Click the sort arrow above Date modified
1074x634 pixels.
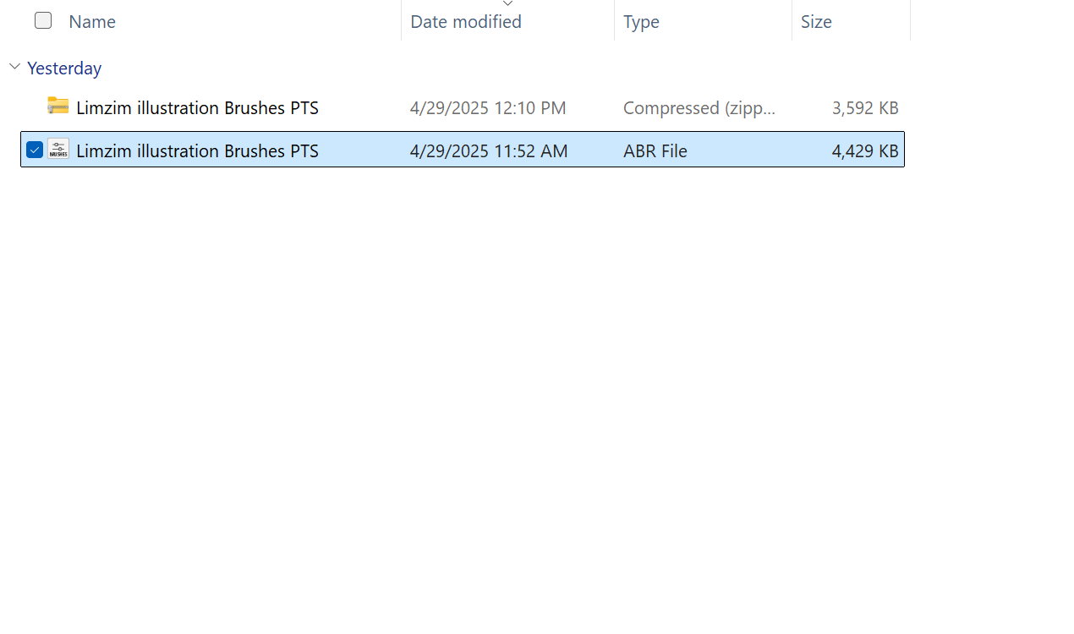coord(507,4)
